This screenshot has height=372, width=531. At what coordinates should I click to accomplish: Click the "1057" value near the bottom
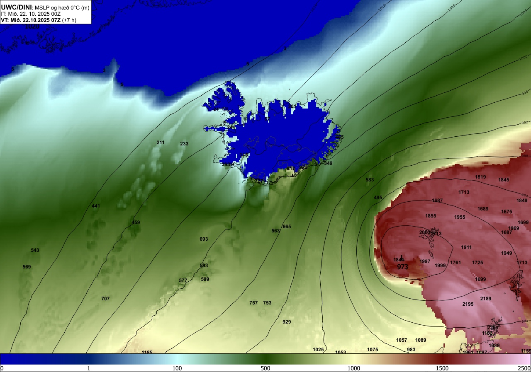pyautogui.click(x=402, y=340)
